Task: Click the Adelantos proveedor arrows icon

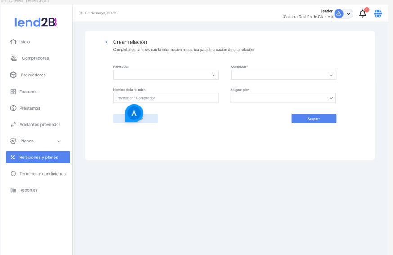Action: tap(13, 124)
